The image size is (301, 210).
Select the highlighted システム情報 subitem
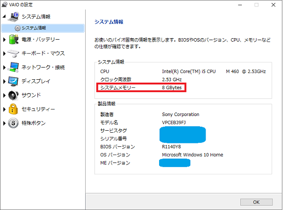[x=43, y=28]
